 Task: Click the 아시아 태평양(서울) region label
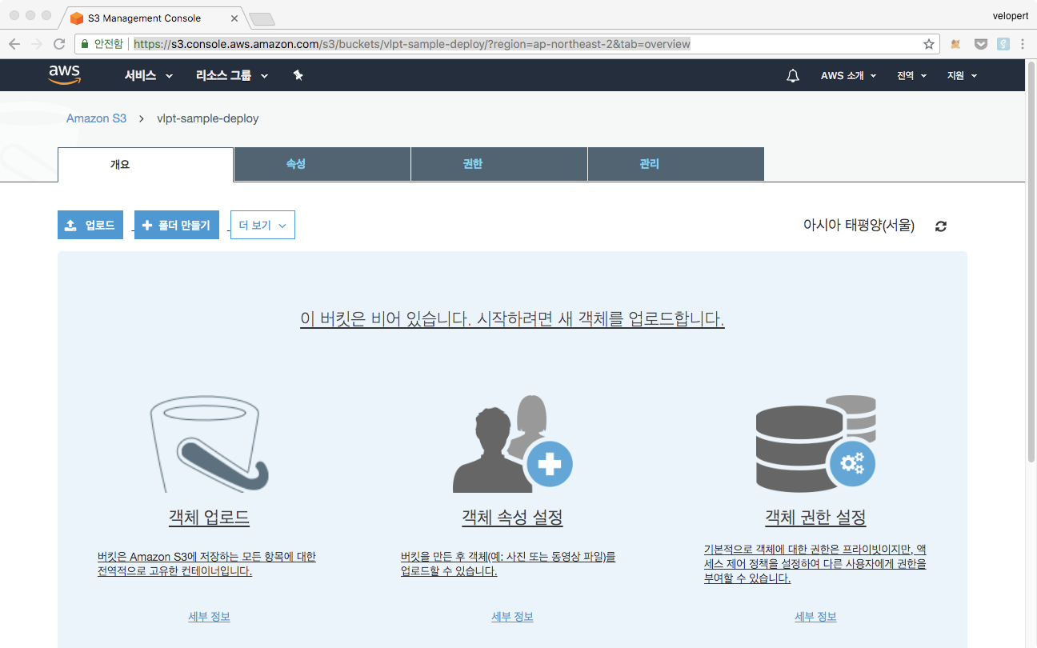[x=859, y=226]
